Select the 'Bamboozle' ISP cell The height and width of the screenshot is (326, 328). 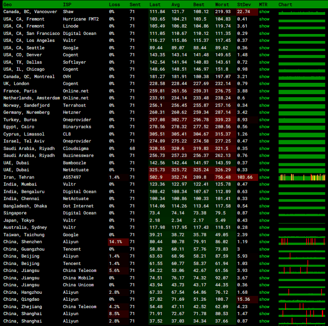[74, 163]
